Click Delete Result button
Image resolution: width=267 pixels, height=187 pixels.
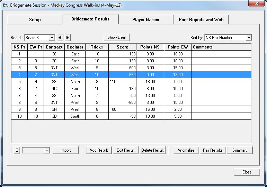coord(152,150)
